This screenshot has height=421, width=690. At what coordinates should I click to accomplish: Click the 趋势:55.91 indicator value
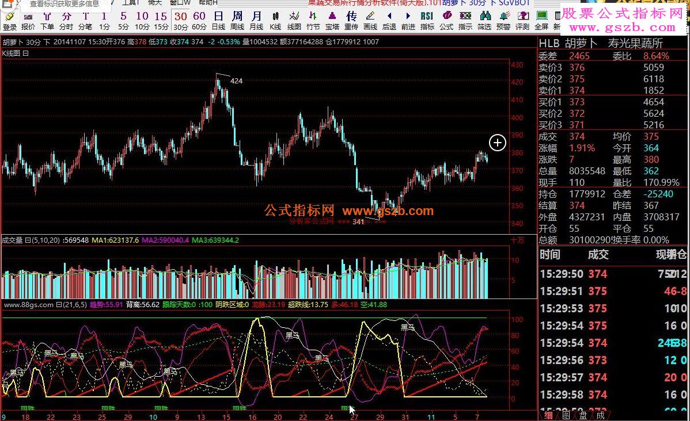[106, 305]
